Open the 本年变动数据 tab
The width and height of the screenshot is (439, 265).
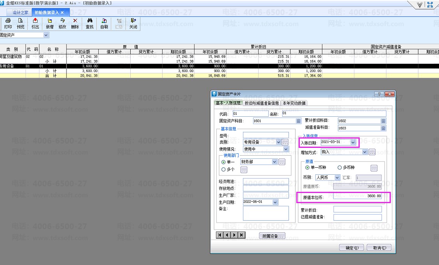click(x=294, y=103)
